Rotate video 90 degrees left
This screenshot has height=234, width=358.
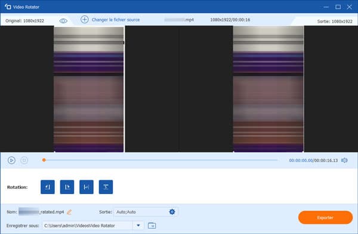[x=48, y=187]
